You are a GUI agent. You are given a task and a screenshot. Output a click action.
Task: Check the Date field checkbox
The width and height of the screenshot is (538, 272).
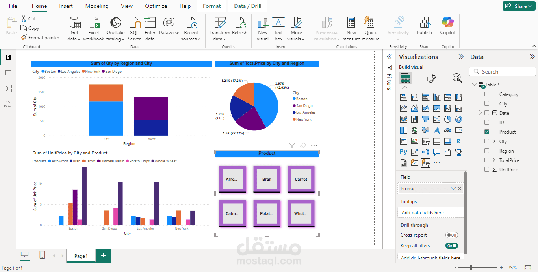pyautogui.click(x=487, y=113)
